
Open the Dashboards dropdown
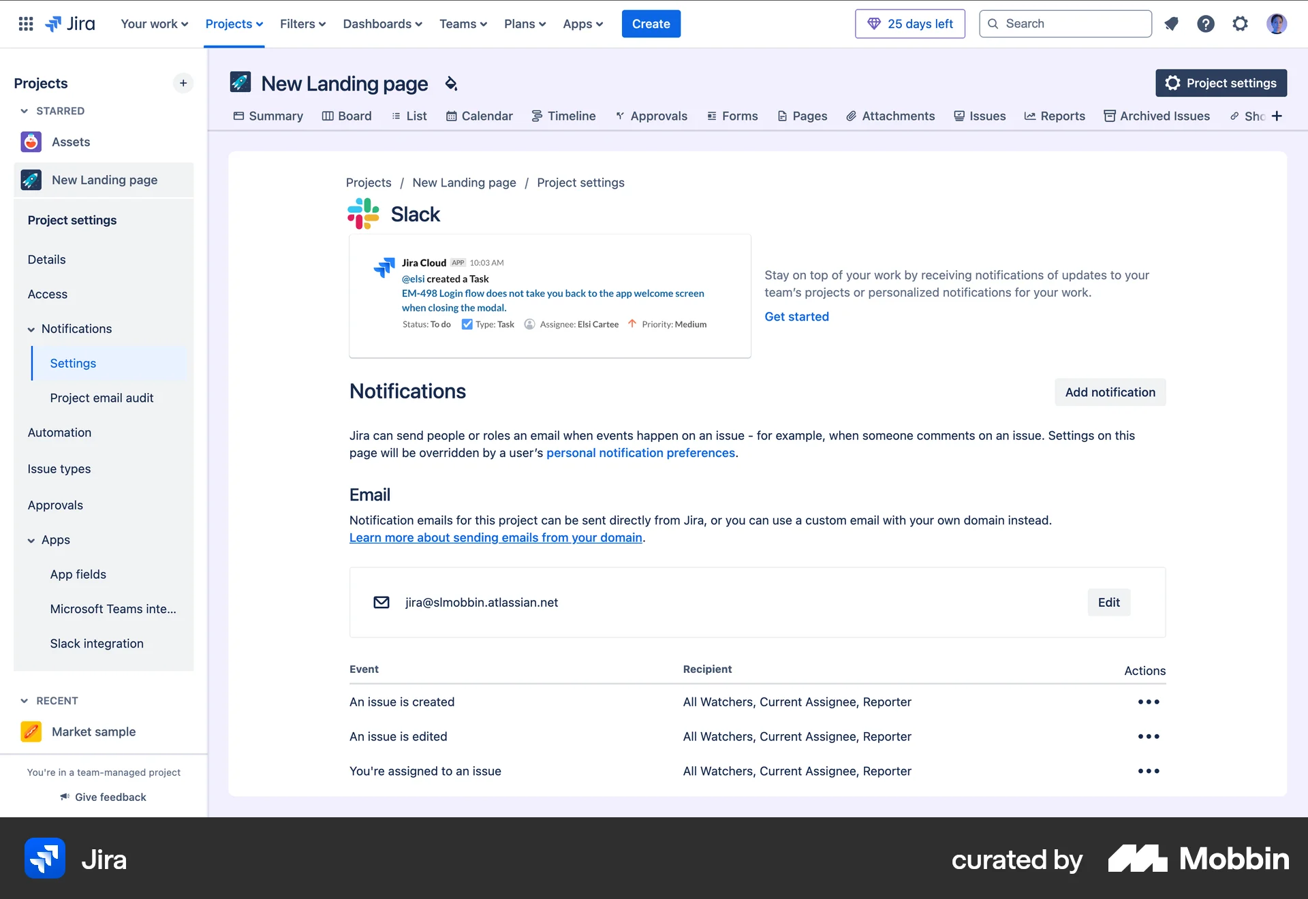click(x=382, y=23)
